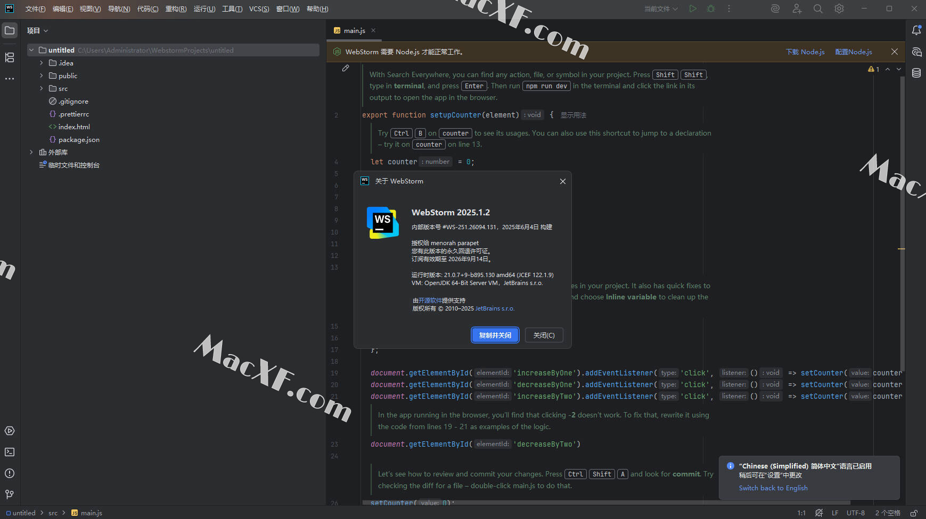
Task: Toggle read-only lock icon in status bar
Action: click(x=914, y=513)
